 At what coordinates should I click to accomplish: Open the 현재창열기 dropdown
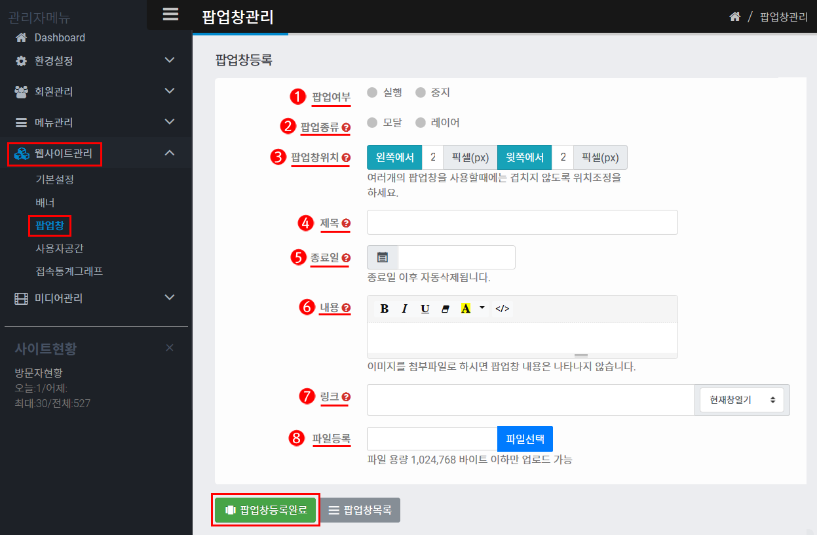tap(742, 400)
